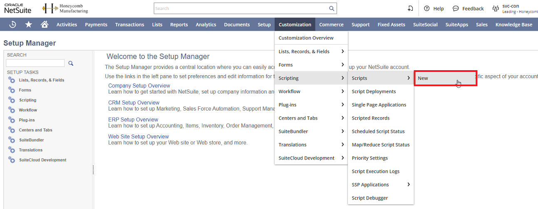538x209 pixels.
Task: Open the Knowledge Base navigation tab
Action: pos(514,25)
